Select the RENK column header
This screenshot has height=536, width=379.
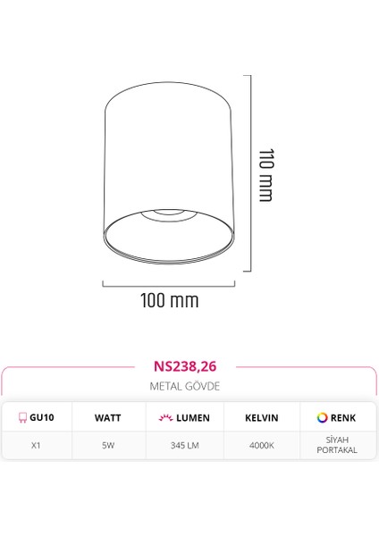pyautogui.click(x=338, y=416)
